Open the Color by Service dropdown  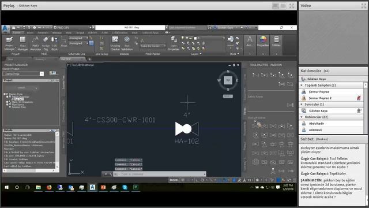coord(153,46)
